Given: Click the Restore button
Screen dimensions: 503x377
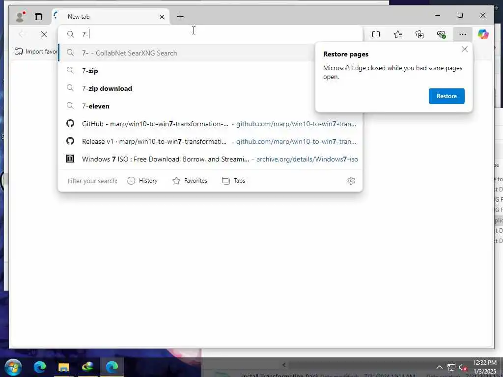Looking at the screenshot, I should [x=447, y=96].
